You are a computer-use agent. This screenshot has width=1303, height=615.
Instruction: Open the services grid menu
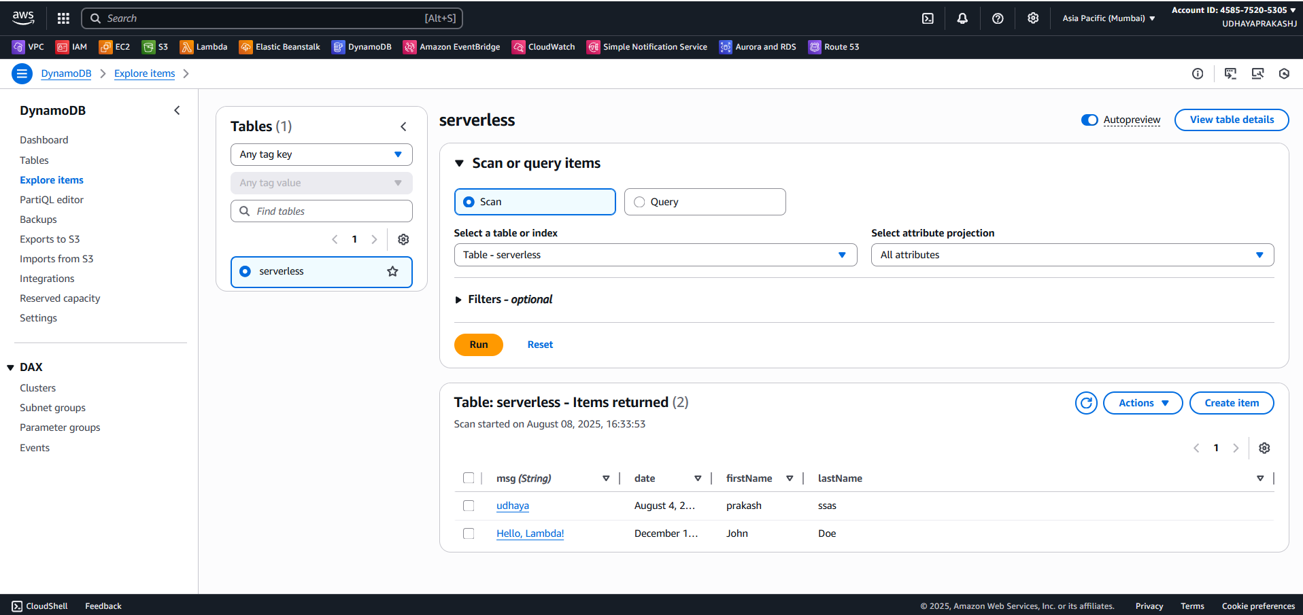pyautogui.click(x=63, y=18)
